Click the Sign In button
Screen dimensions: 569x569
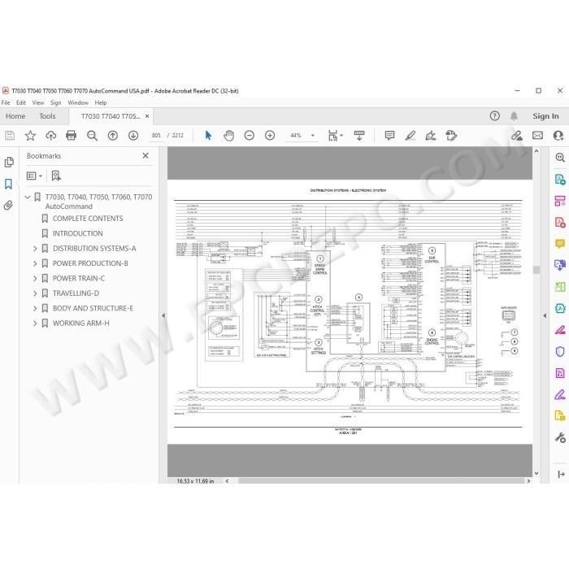click(545, 116)
